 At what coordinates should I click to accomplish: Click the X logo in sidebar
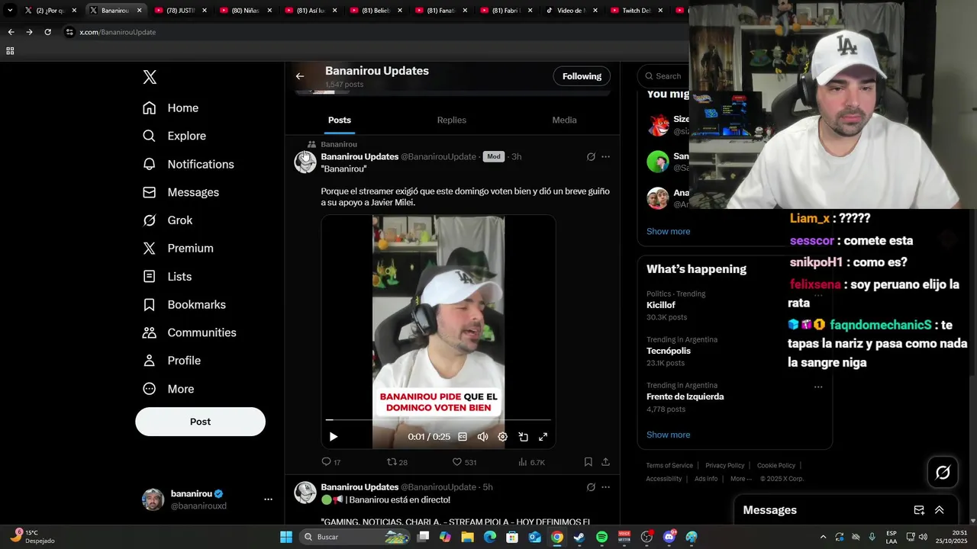(150, 77)
